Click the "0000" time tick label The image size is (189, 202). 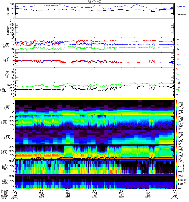tap(174, 197)
